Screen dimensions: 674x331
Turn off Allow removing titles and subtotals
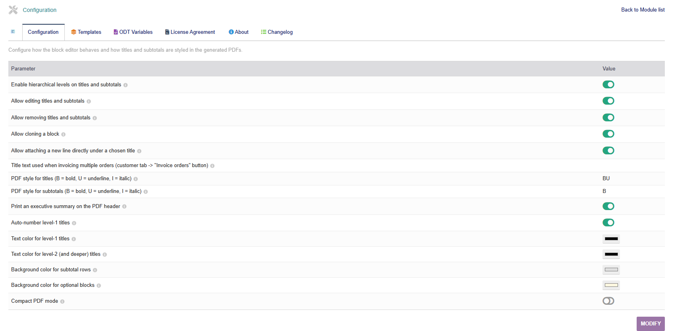(x=608, y=117)
